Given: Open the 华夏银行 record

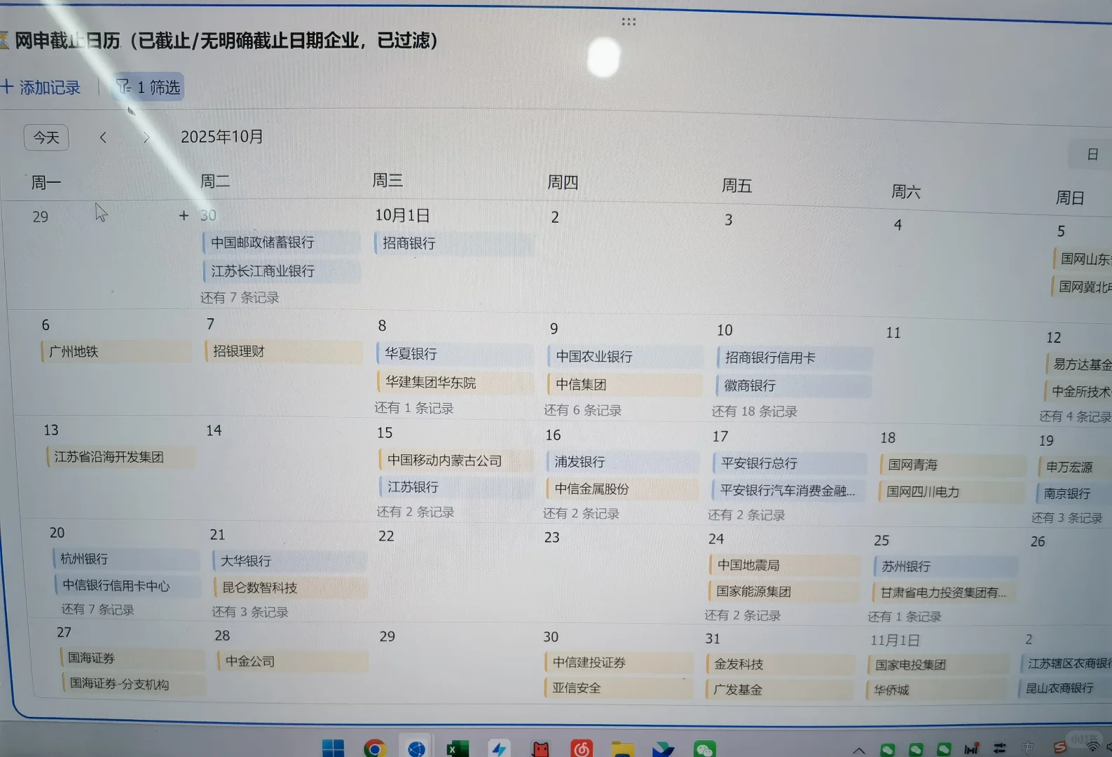Looking at the screenshot, I should coord(455,354).
